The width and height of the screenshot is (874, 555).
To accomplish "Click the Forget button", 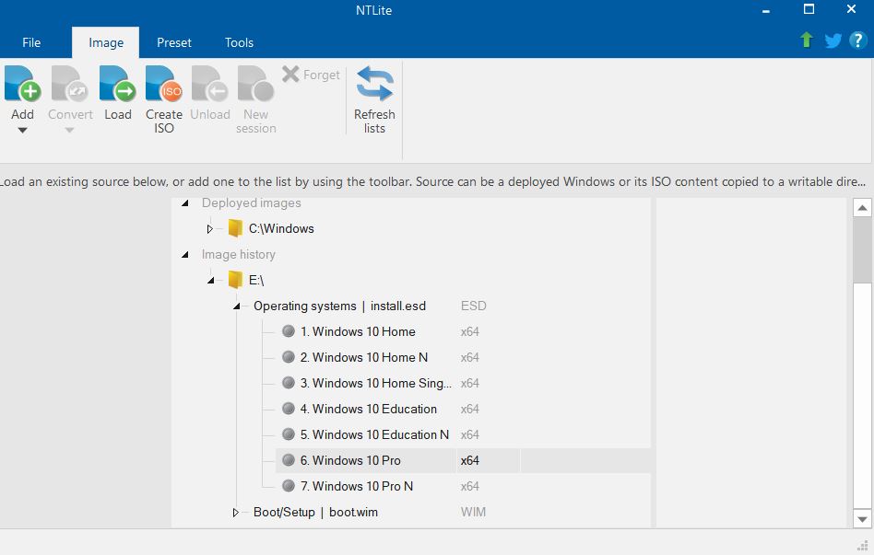I will pos(311,74).
